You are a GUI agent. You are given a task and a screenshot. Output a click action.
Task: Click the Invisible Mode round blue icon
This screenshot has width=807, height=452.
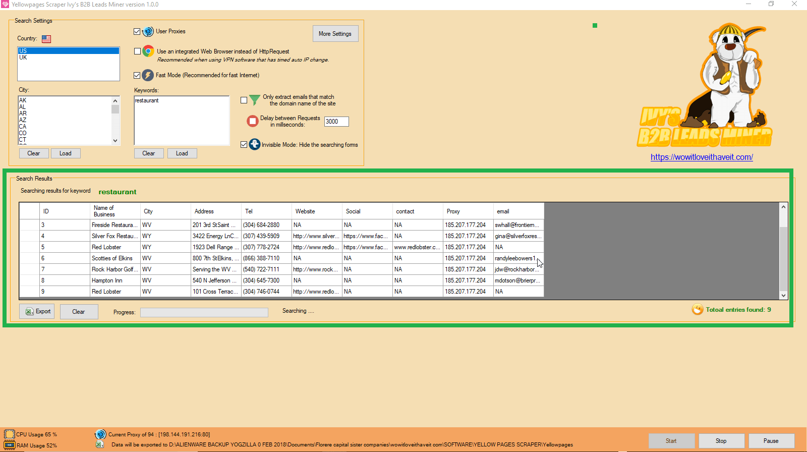coord(255,144)
